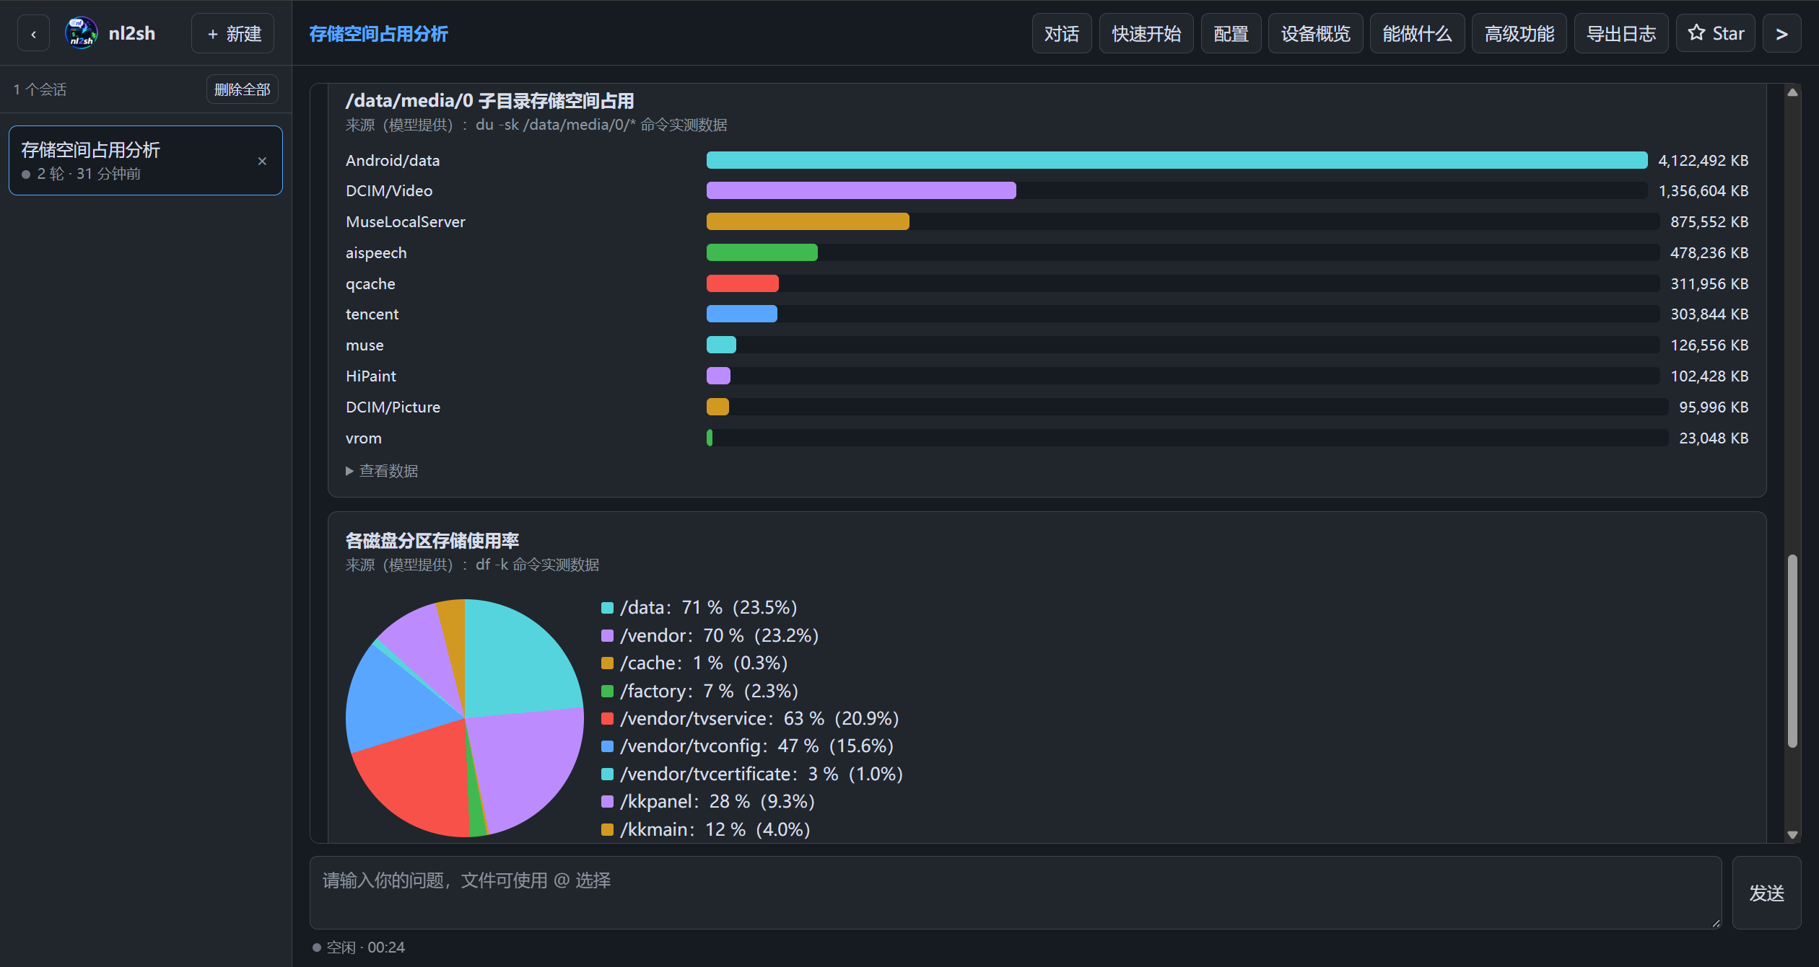The image size is (1819, 967).
Task: Click the /factory legend color swatch
Action: 608,692
